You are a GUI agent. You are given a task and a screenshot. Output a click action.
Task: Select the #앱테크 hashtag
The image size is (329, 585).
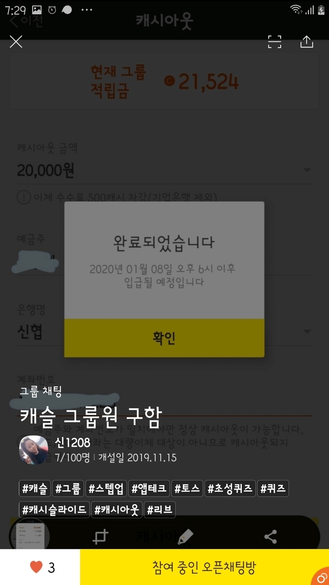point(149,489)
